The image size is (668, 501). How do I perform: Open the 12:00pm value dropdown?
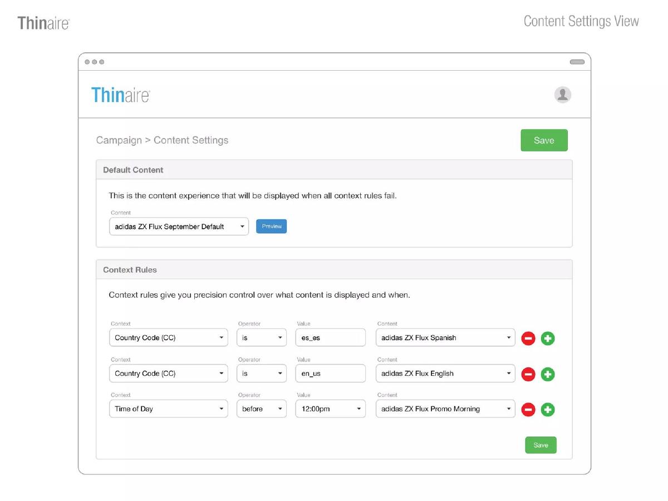pos(331,409)
